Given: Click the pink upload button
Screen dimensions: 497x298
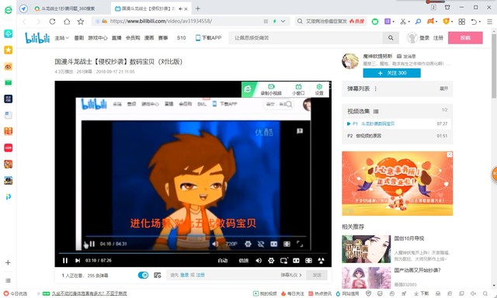Looking at the screenshot, I should click(465, 38).
